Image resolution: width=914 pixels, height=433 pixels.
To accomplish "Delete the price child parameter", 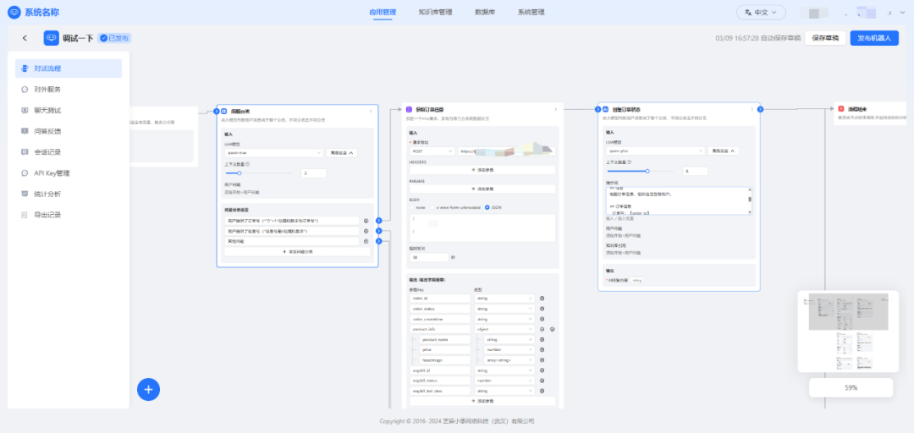I will pos(542,349).
